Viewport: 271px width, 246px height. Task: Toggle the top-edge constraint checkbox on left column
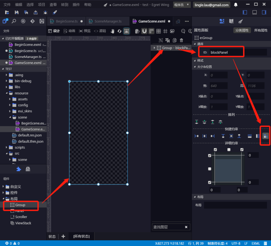pyautogui.click(x=210, y=156)
